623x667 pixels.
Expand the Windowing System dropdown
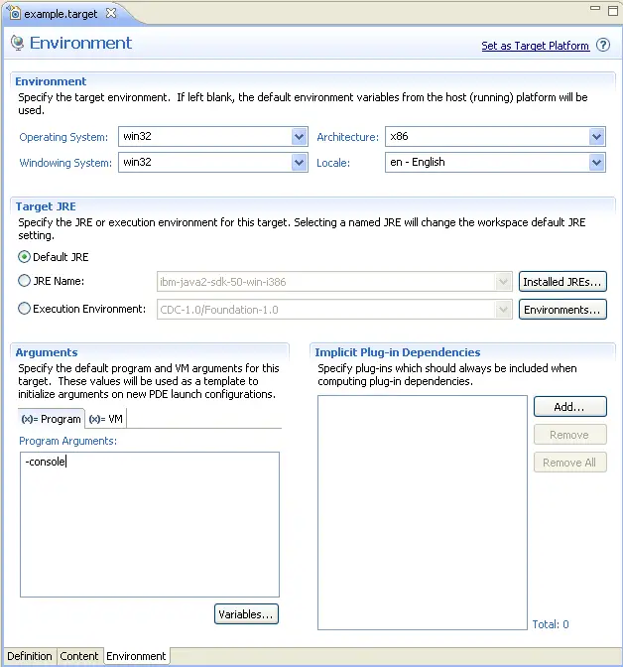click(x=300, y=162)
